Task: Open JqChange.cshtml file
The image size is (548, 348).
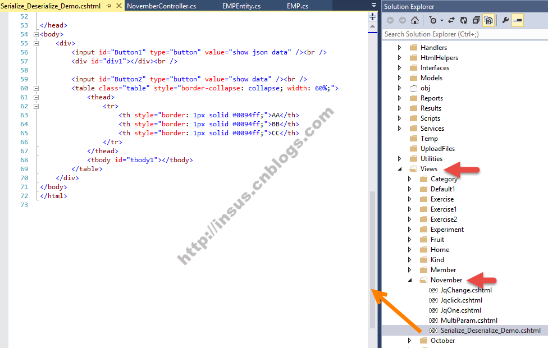Action: [466, 290]
